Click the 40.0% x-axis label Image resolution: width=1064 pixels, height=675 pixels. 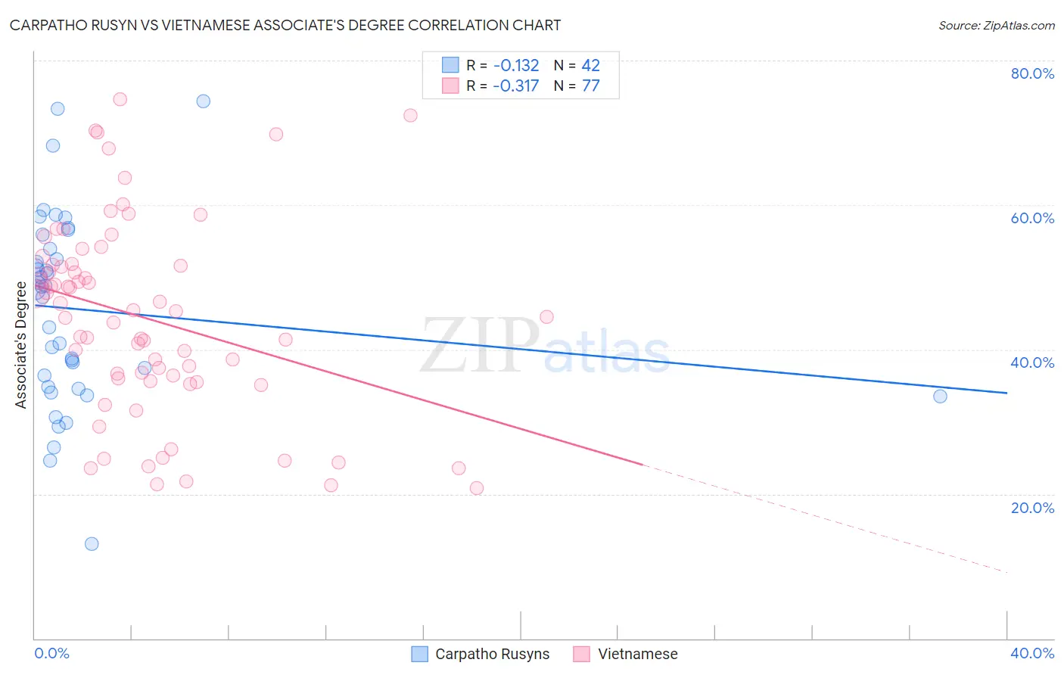click(1032, 653)
